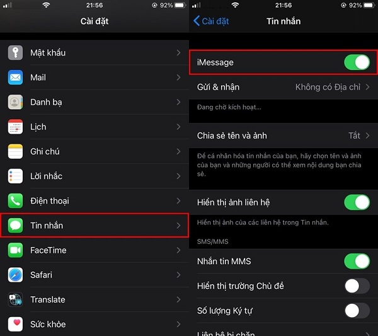Tap the Mail envelope icon
Screen dimensions: 378x336
(15, 78)
